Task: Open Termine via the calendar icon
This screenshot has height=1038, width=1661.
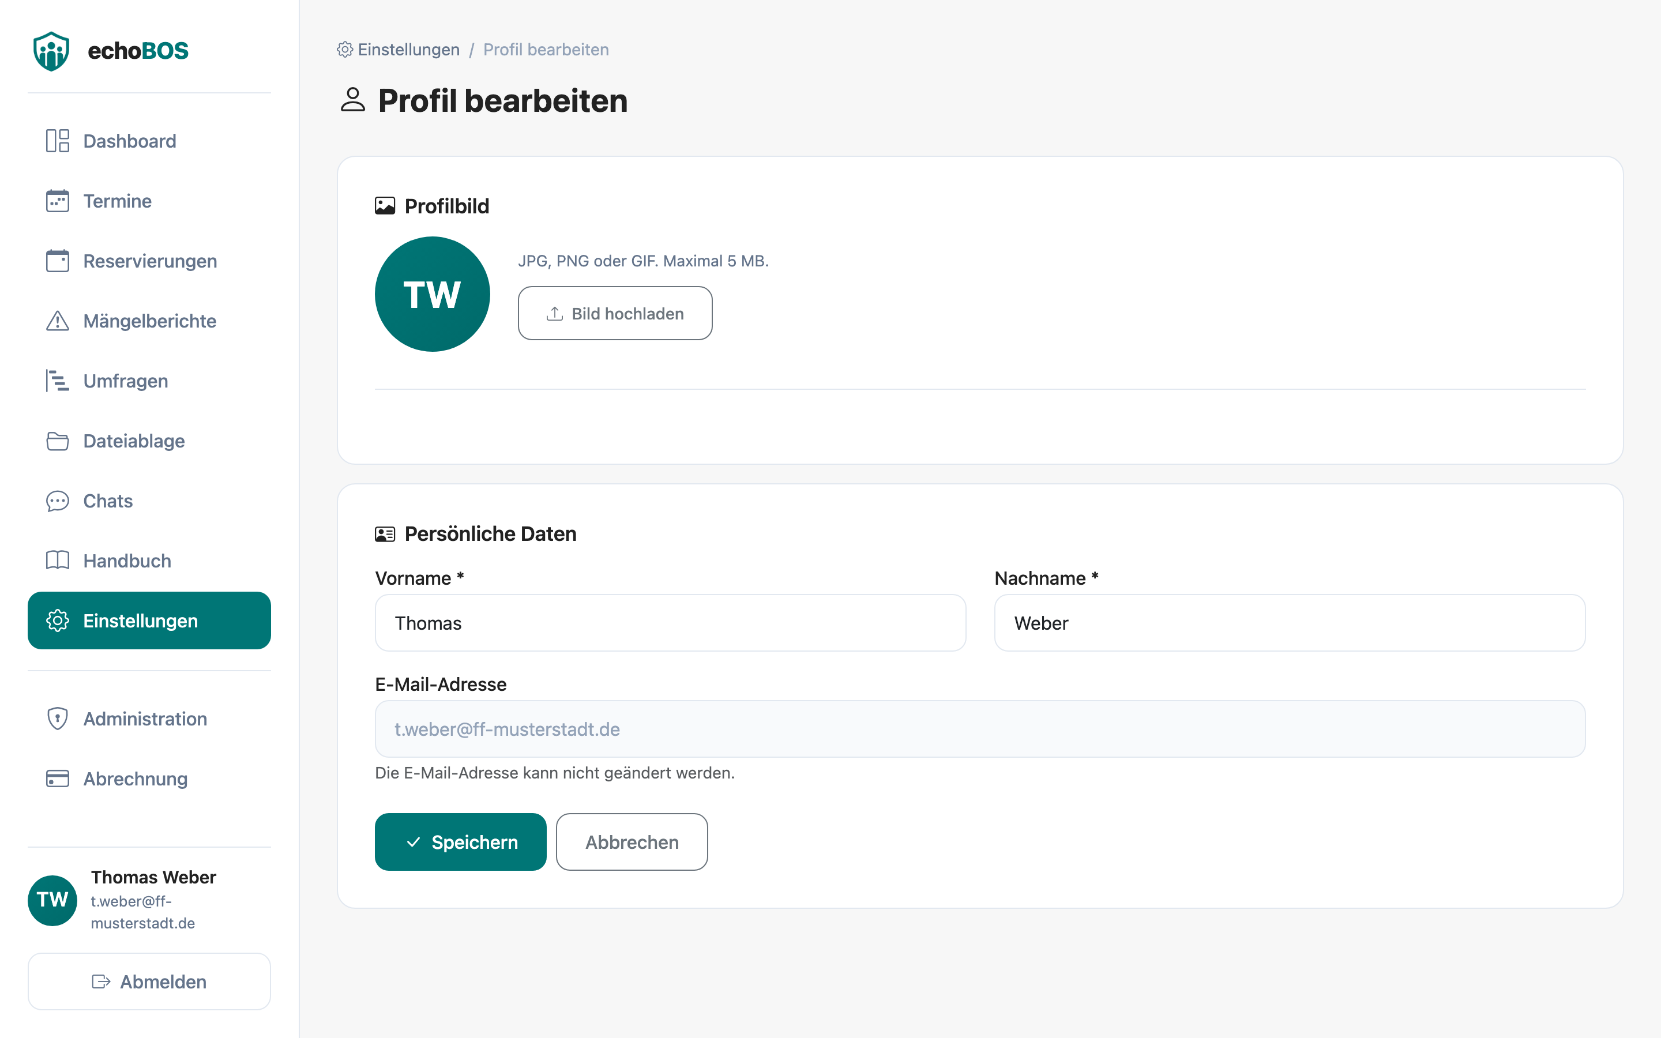Action: click(x=58, y=201)
